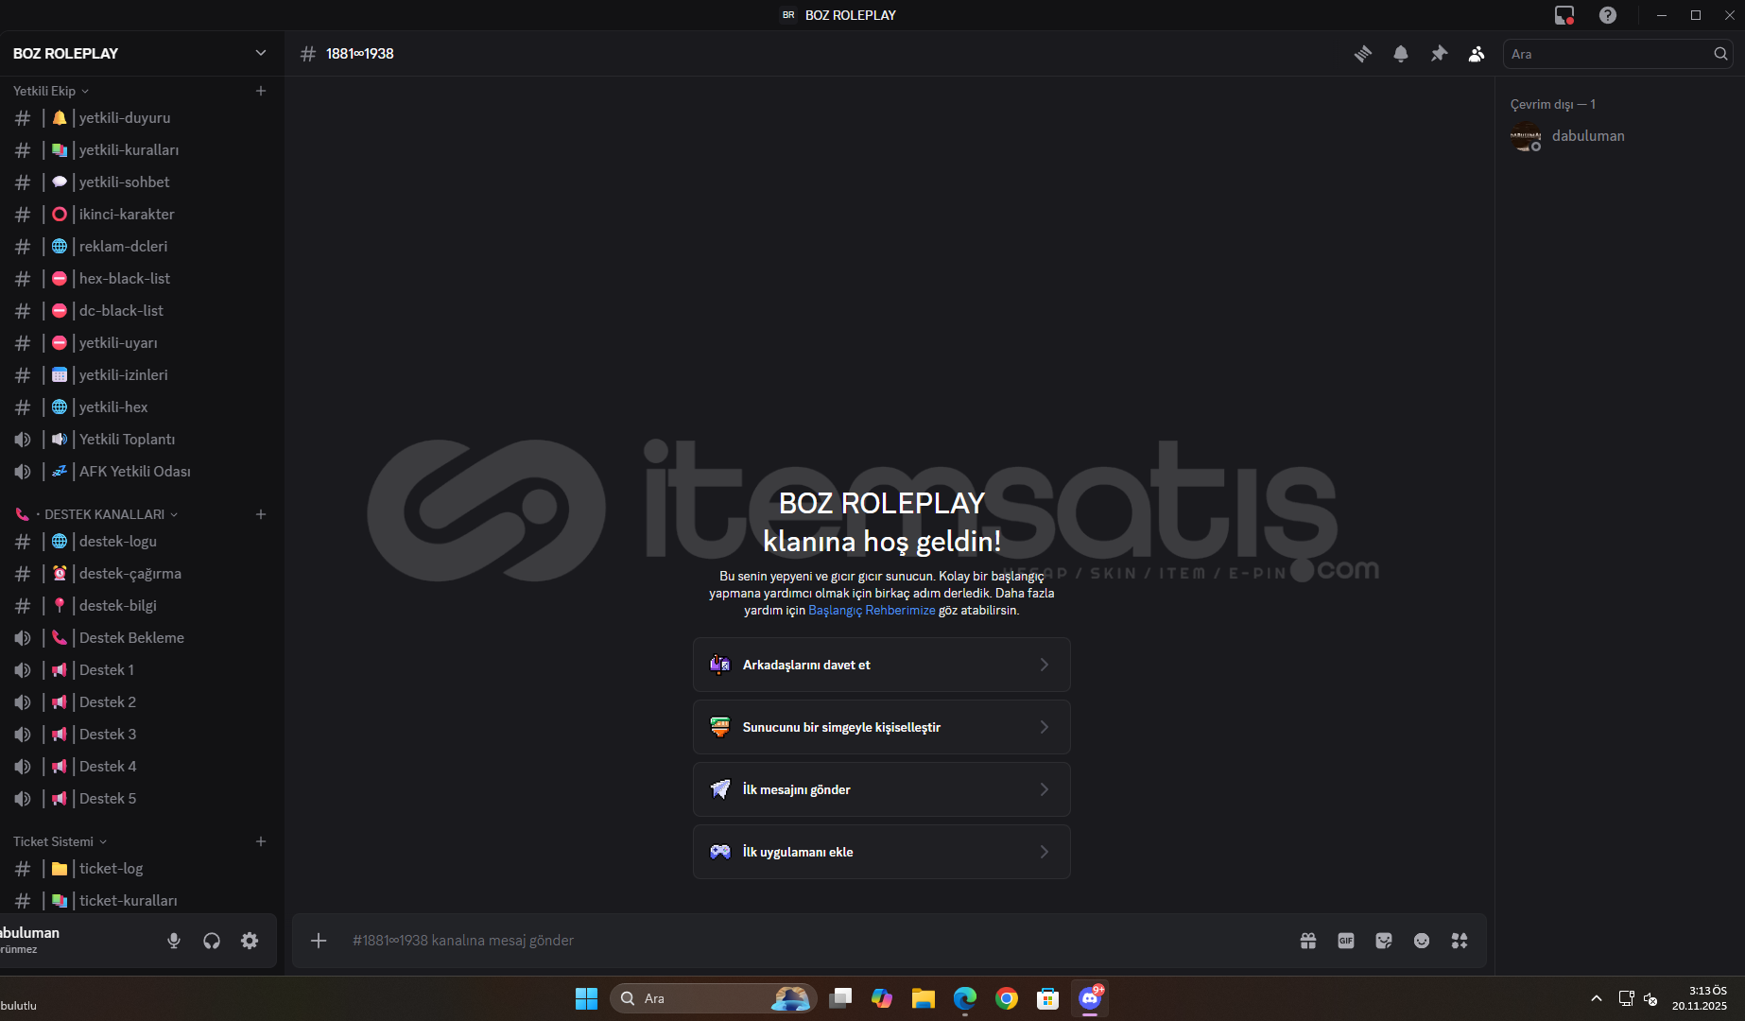Show hidden system tray icons
This screenshot has height=1021, width=1745.
[x=1597, y=998]
